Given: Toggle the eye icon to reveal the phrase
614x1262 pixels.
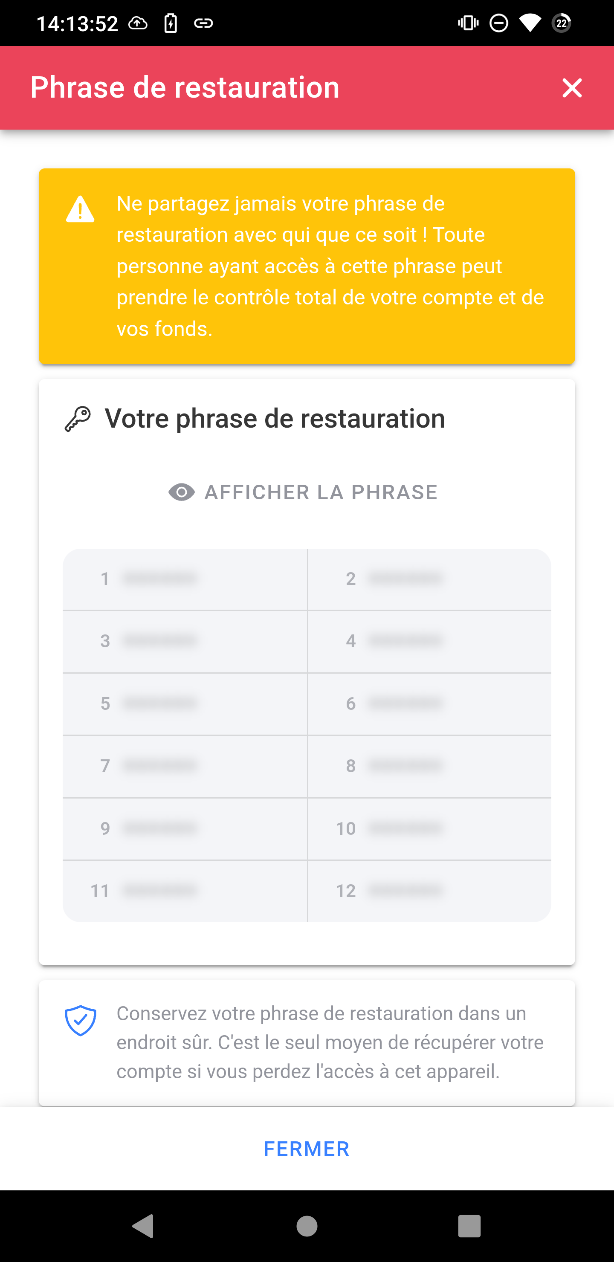Looking at the screenshot, I should tap(182, 492).
